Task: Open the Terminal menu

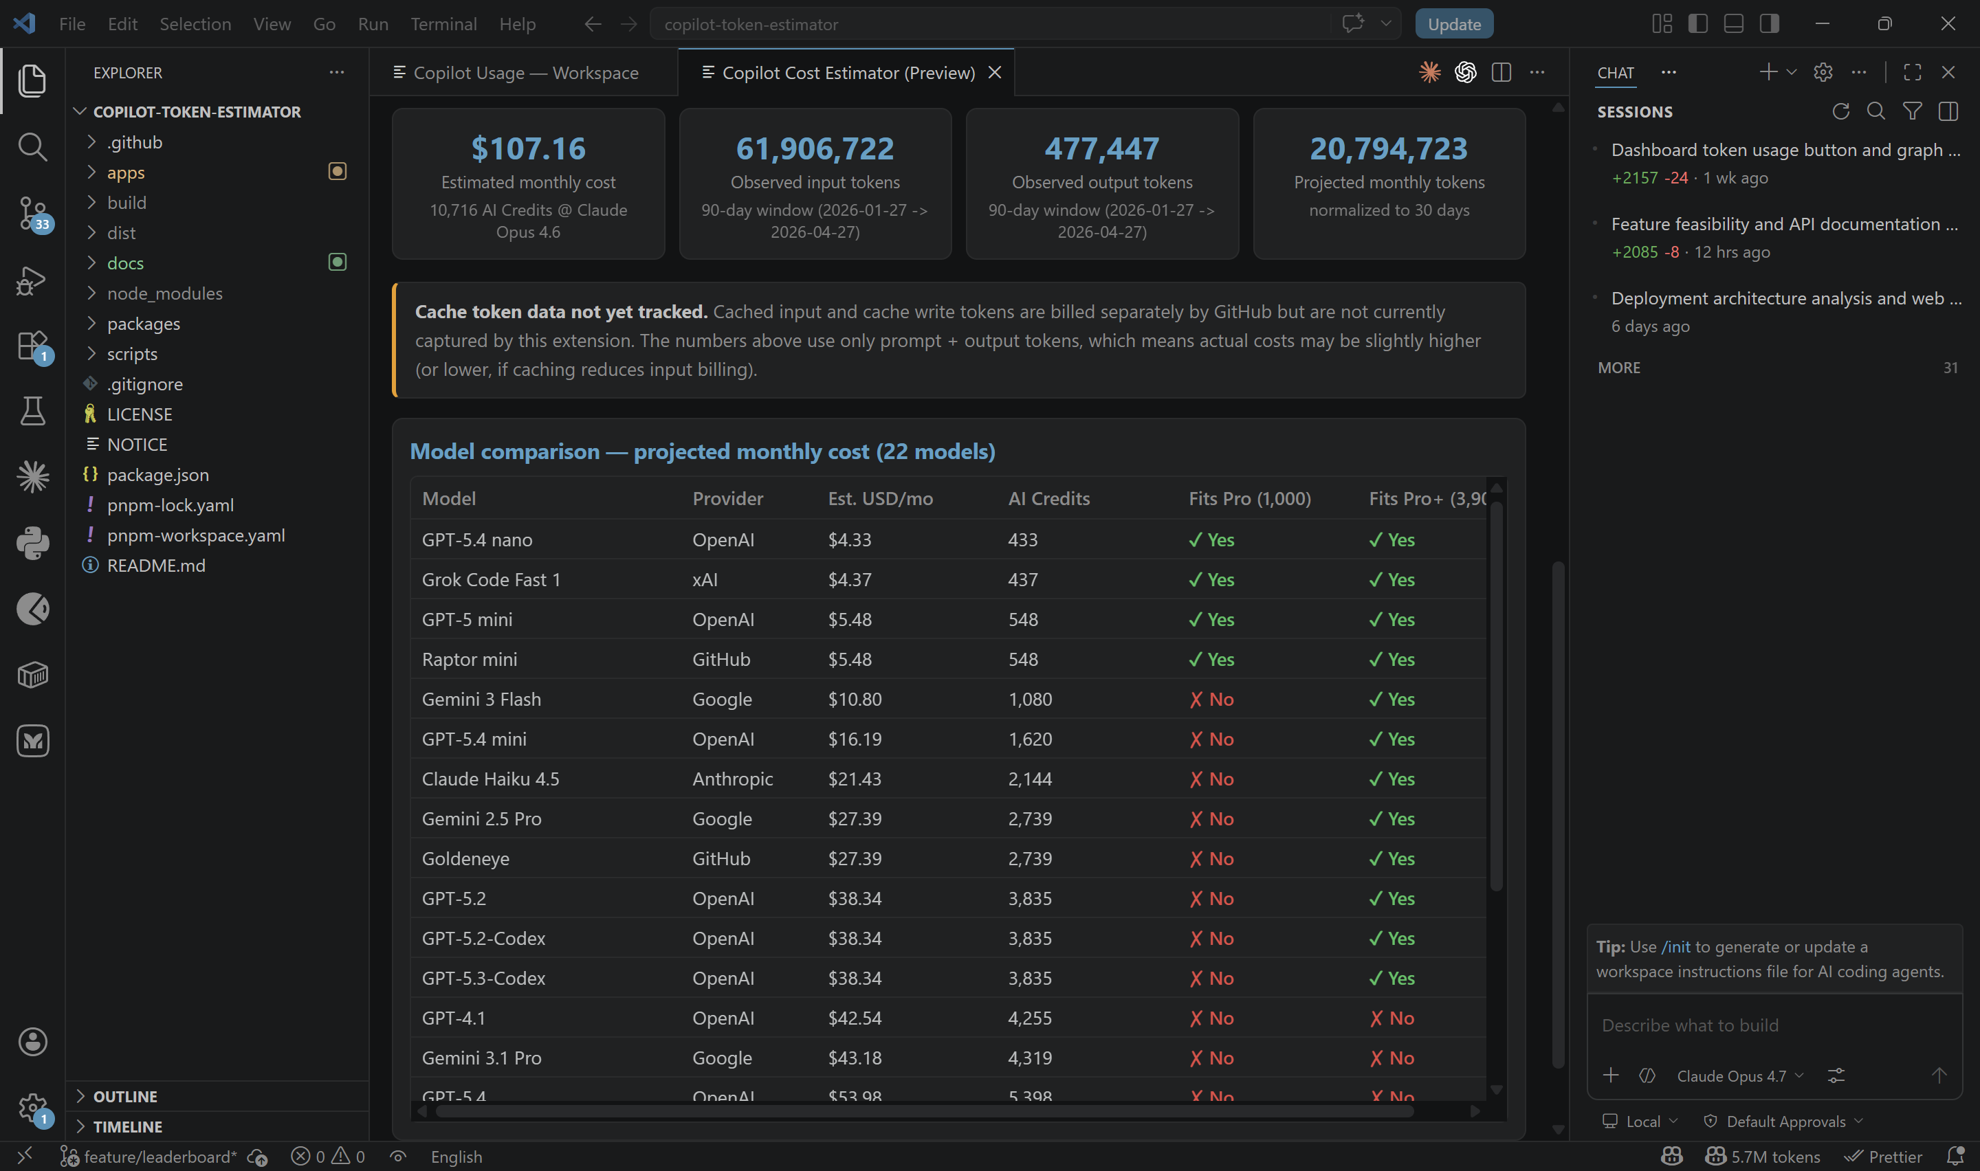Action: pyautogui.click(x=443, y=23)
